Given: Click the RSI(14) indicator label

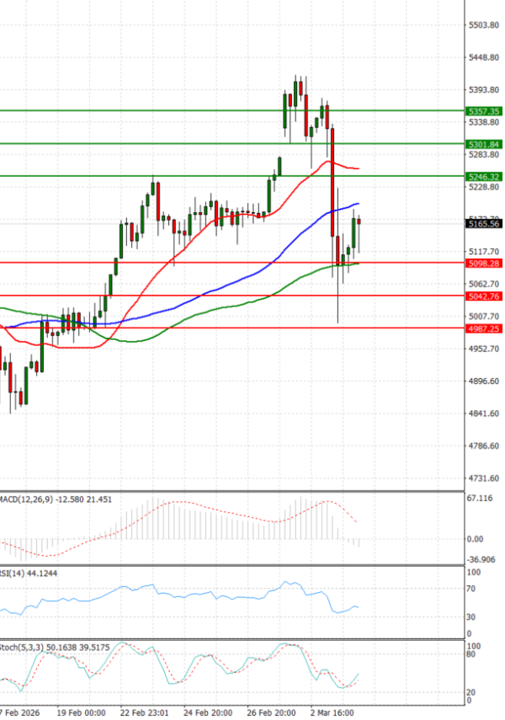Looking at the screenshot, I should point(15,573).
